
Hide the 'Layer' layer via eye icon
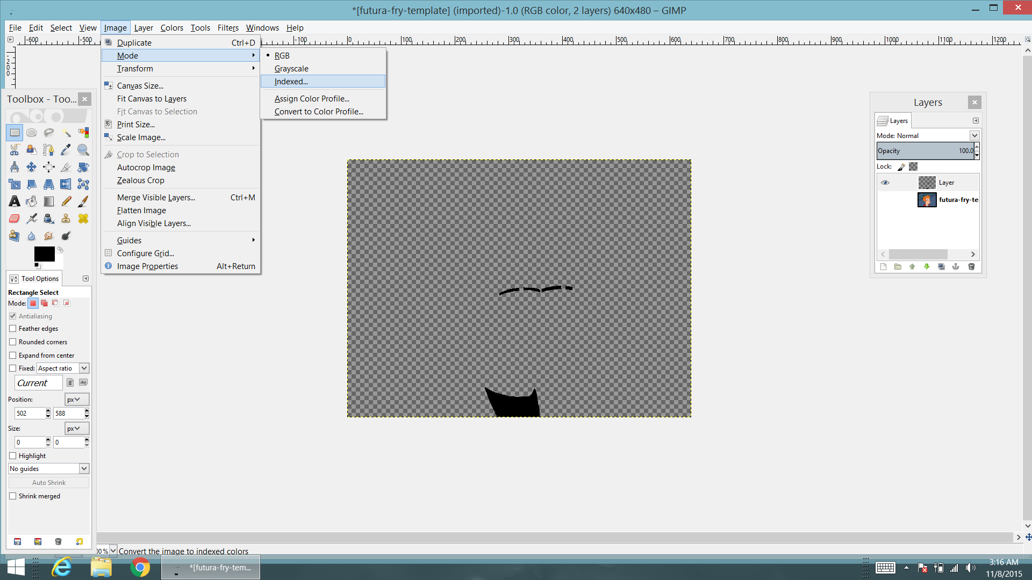click(x=885, y=183)
